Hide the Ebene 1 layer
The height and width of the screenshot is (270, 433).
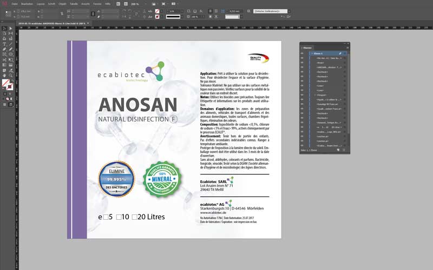(302, 53)
